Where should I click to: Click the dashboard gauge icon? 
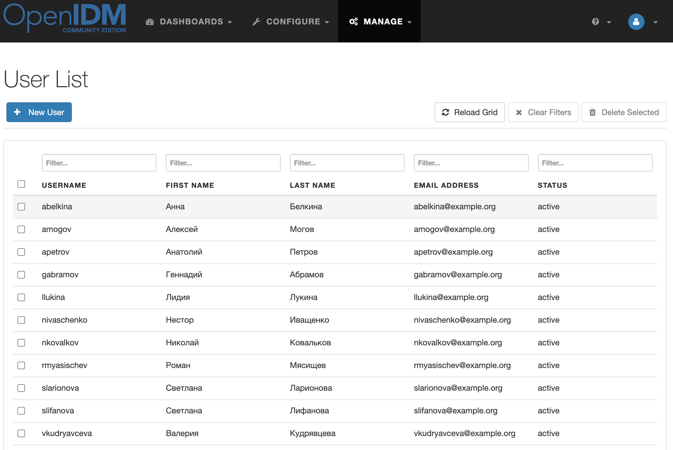[x=150, y=22]
